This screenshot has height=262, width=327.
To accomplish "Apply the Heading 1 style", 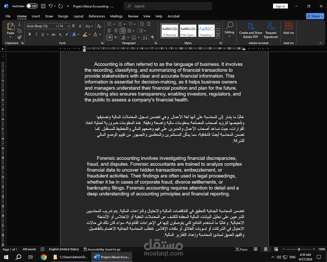I will click(207, 31).
